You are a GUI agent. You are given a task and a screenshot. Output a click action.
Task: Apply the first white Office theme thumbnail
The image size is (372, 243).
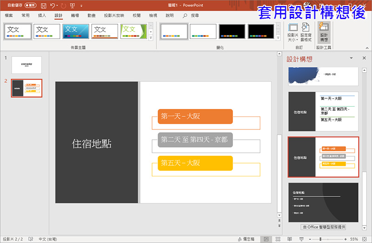pyautogui.click(x=18, y=31)
